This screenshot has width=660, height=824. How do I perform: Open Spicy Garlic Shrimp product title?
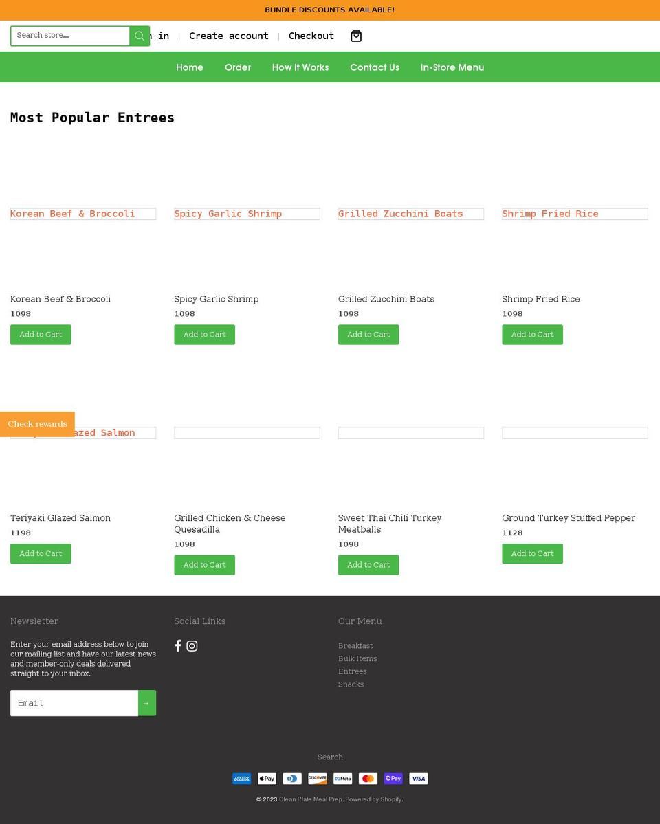click(216, 299)
